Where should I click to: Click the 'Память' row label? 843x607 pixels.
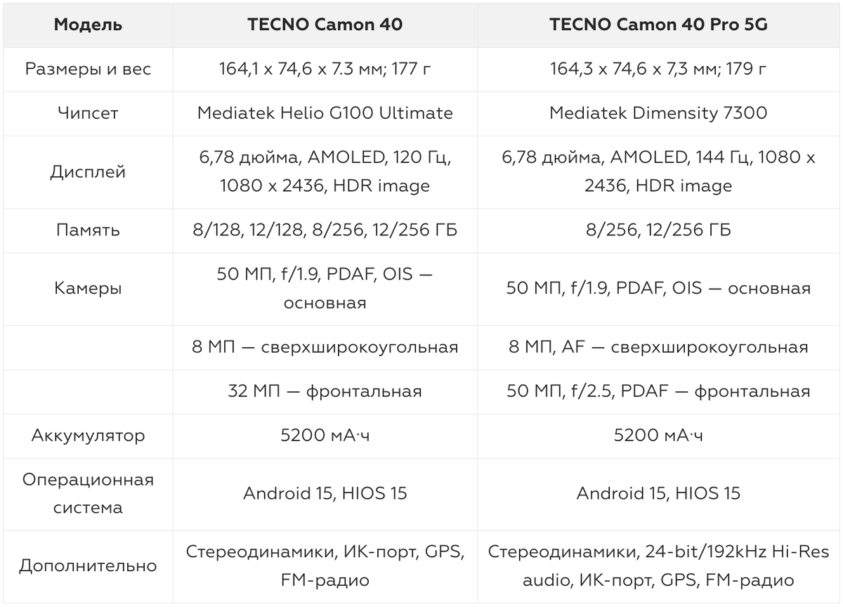click(88, 230)
